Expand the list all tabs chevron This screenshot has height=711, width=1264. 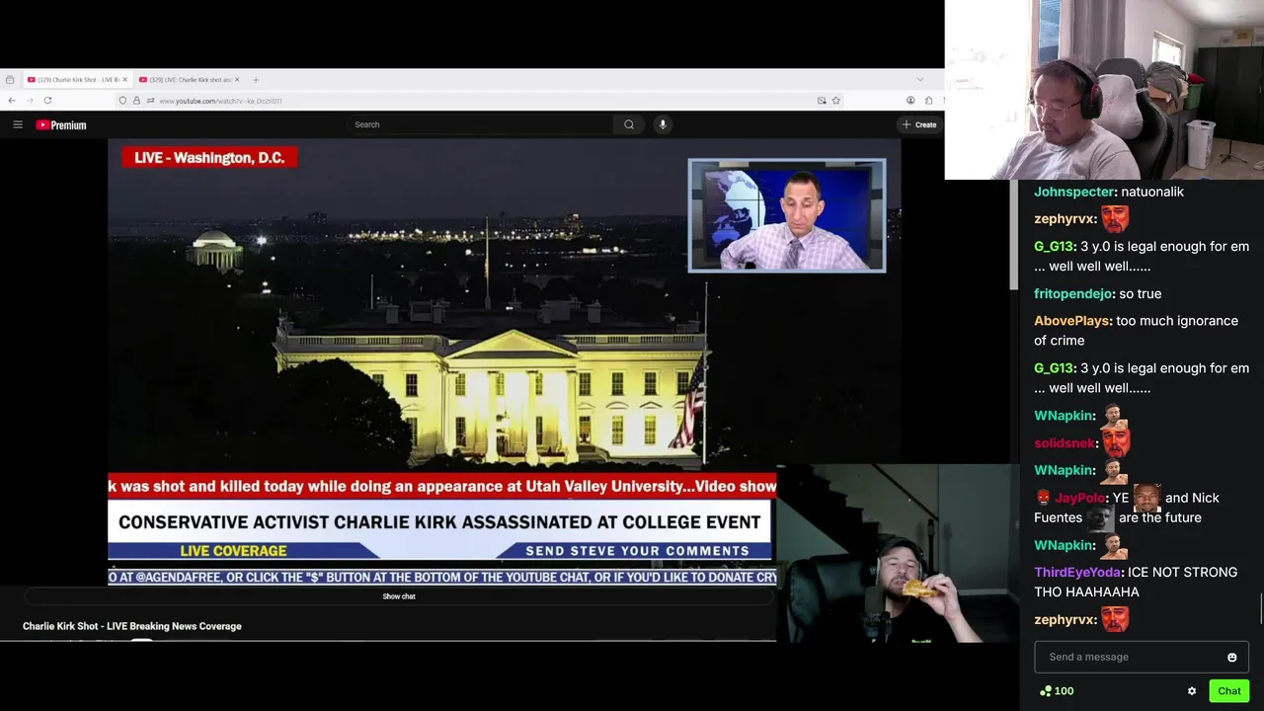pyautogui.click(x=920, y=80)
